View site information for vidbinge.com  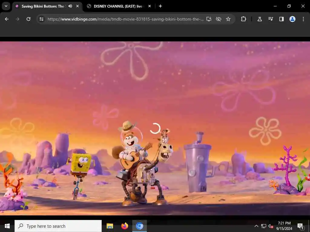point(41,19)
